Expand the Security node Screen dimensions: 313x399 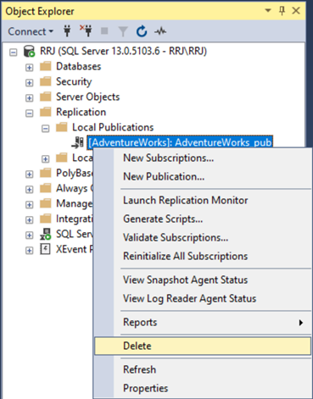[x=30, y=83]
